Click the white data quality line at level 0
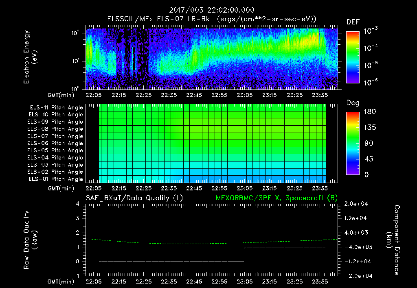 coord(171,262)
